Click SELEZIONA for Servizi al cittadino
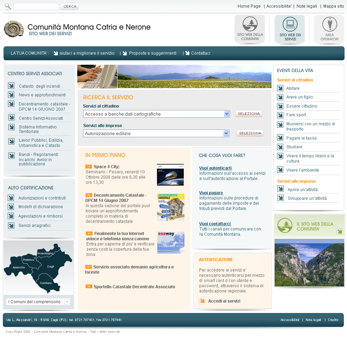This screenshot has width=347, height=337. click(x=249, y=113)
